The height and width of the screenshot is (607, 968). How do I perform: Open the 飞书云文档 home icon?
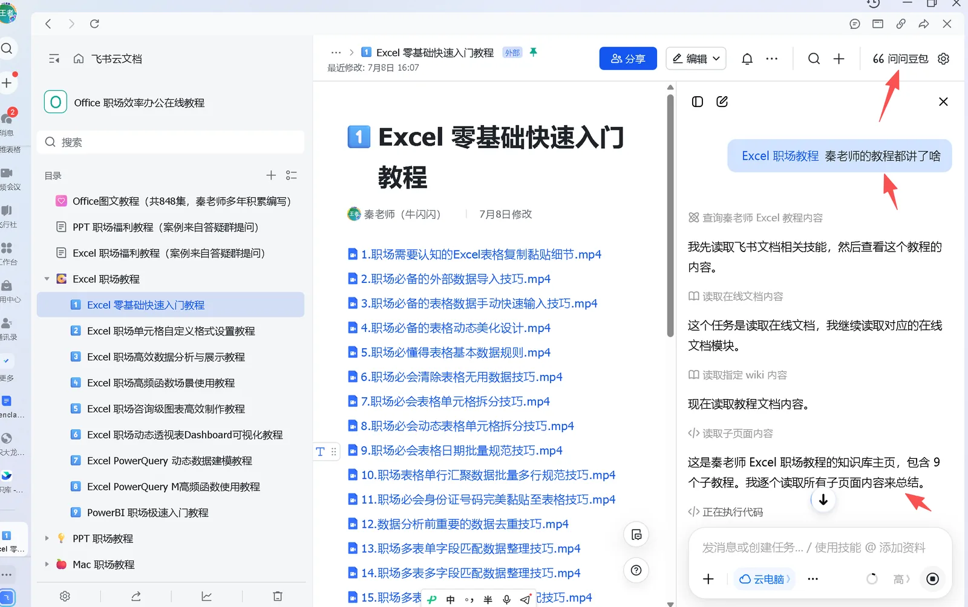coord(79,59)
